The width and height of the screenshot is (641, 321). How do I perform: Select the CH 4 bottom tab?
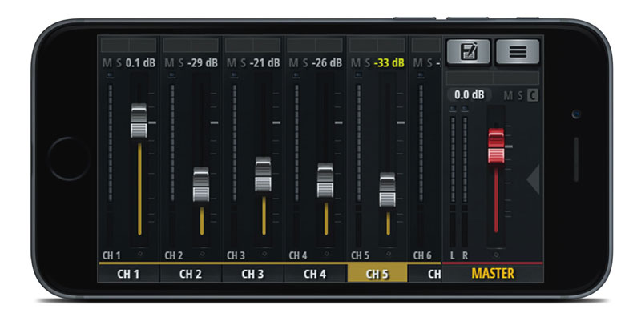point(315,274)
